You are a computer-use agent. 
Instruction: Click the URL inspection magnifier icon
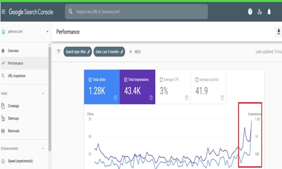(3, 76)
